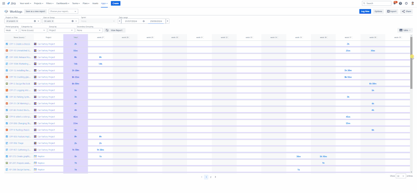Open Project or Filter settings gear
This screenshot has height=193, width=417.
click(x=35, y=21)
